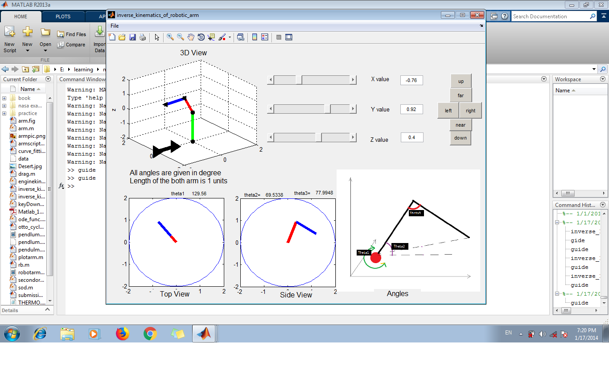
Task: Select the Pan tool
Action: (x=191, y=37)
